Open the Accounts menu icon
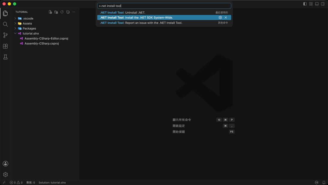The width and height of the screenshot is (328, 185). 5,164
